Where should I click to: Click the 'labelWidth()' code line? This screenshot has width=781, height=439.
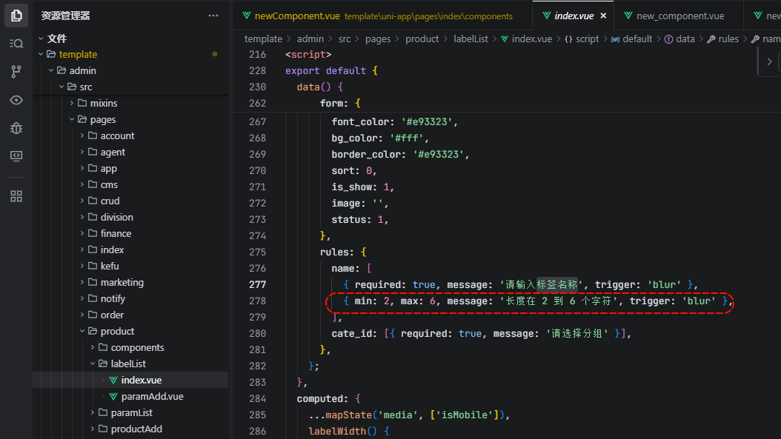tap(349, 431)
